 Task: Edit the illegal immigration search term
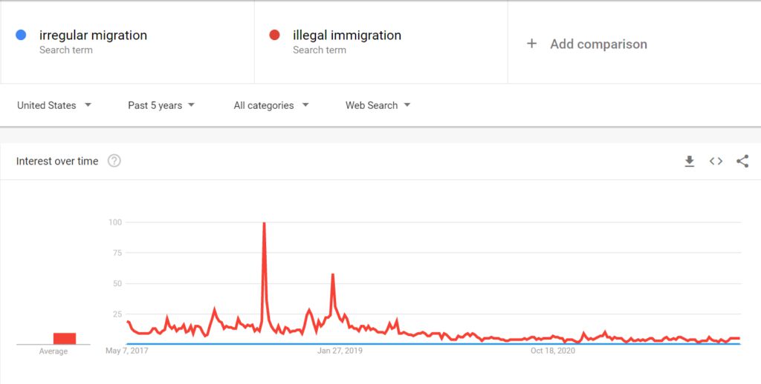pyautogui.click(x=346, y=36)
